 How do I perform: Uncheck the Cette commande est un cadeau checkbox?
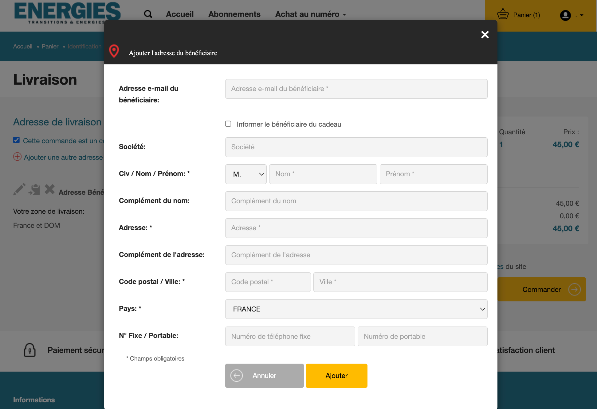[17, 140]
